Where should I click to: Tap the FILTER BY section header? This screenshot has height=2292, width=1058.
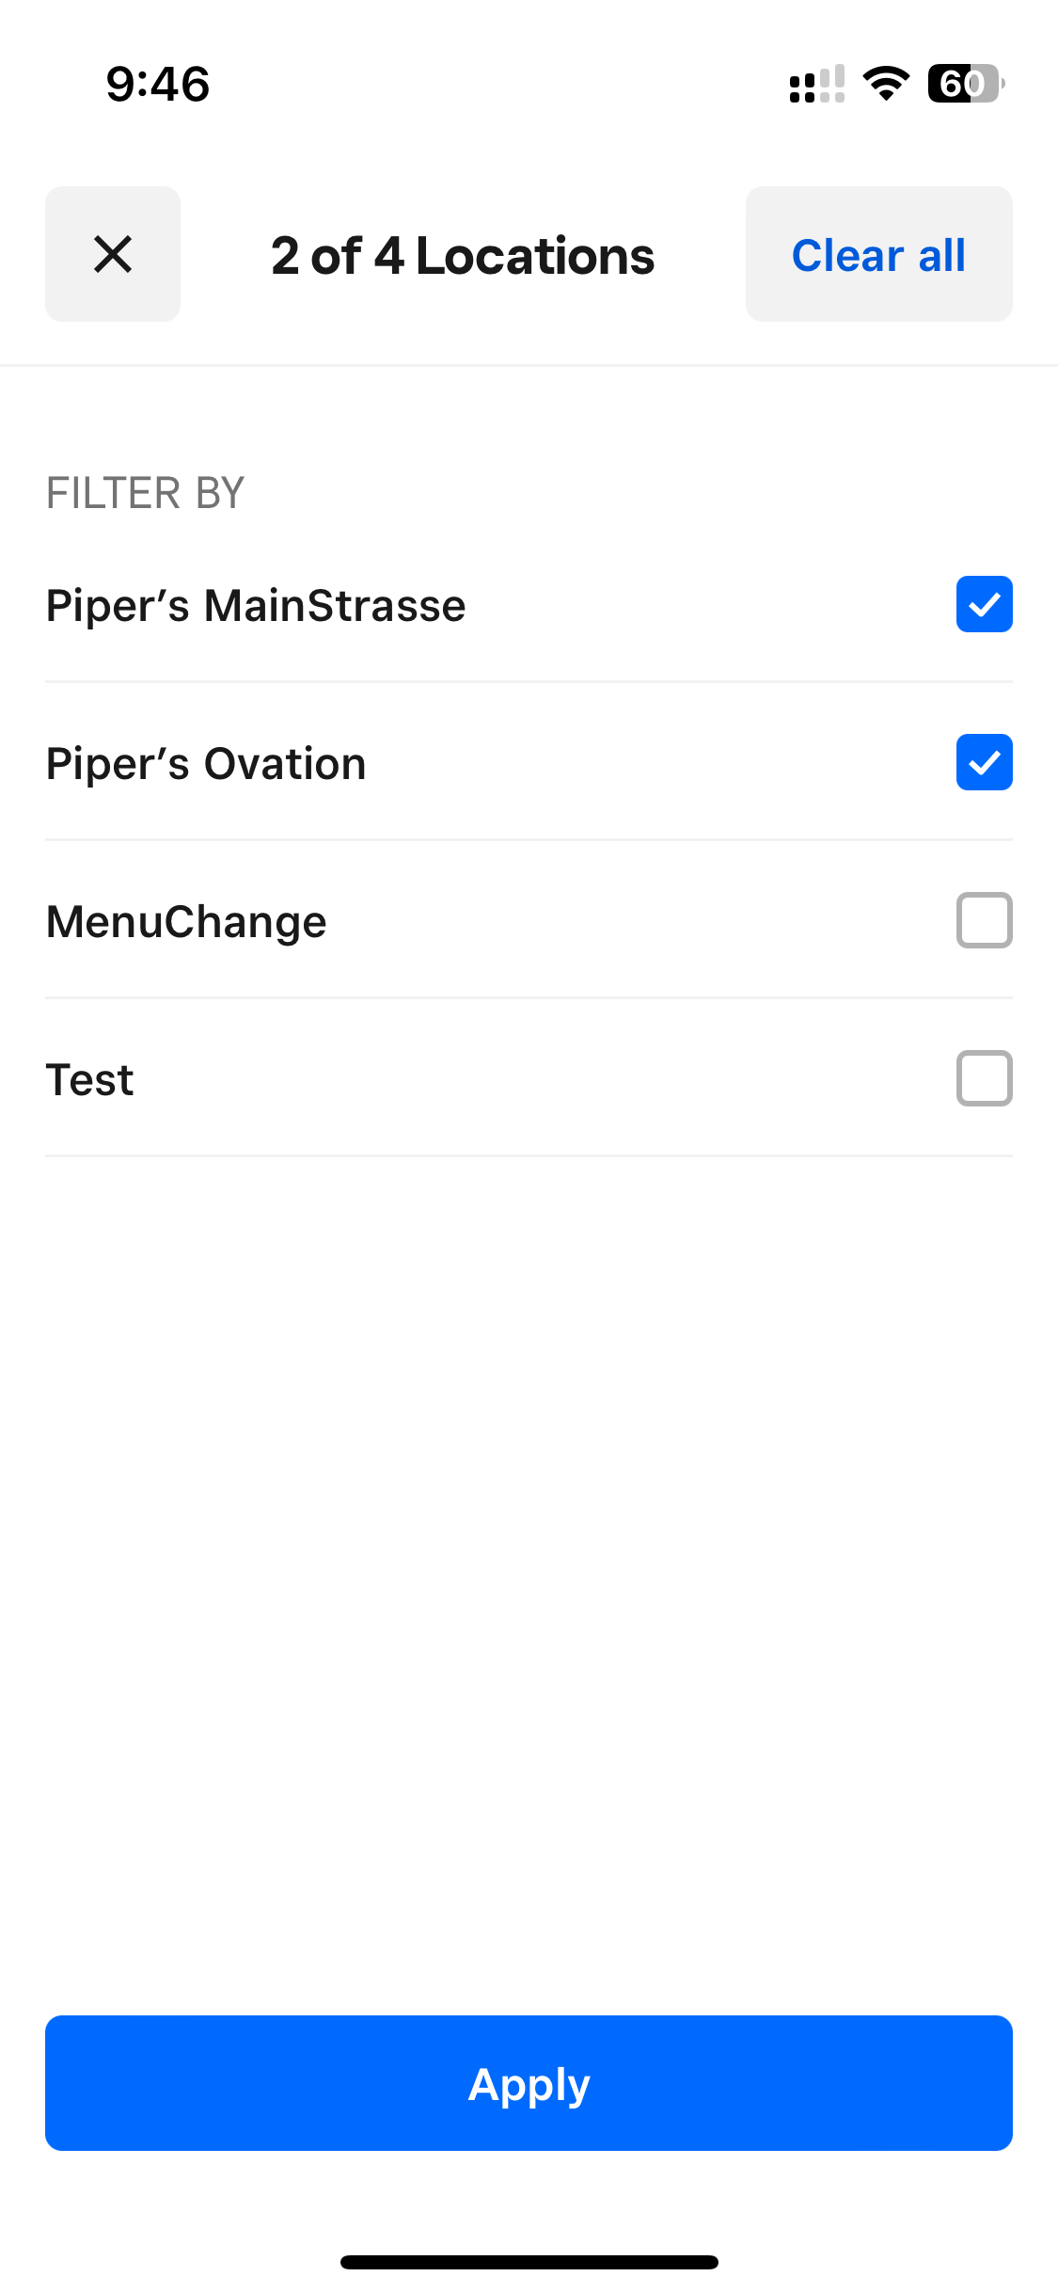[146, 493]
